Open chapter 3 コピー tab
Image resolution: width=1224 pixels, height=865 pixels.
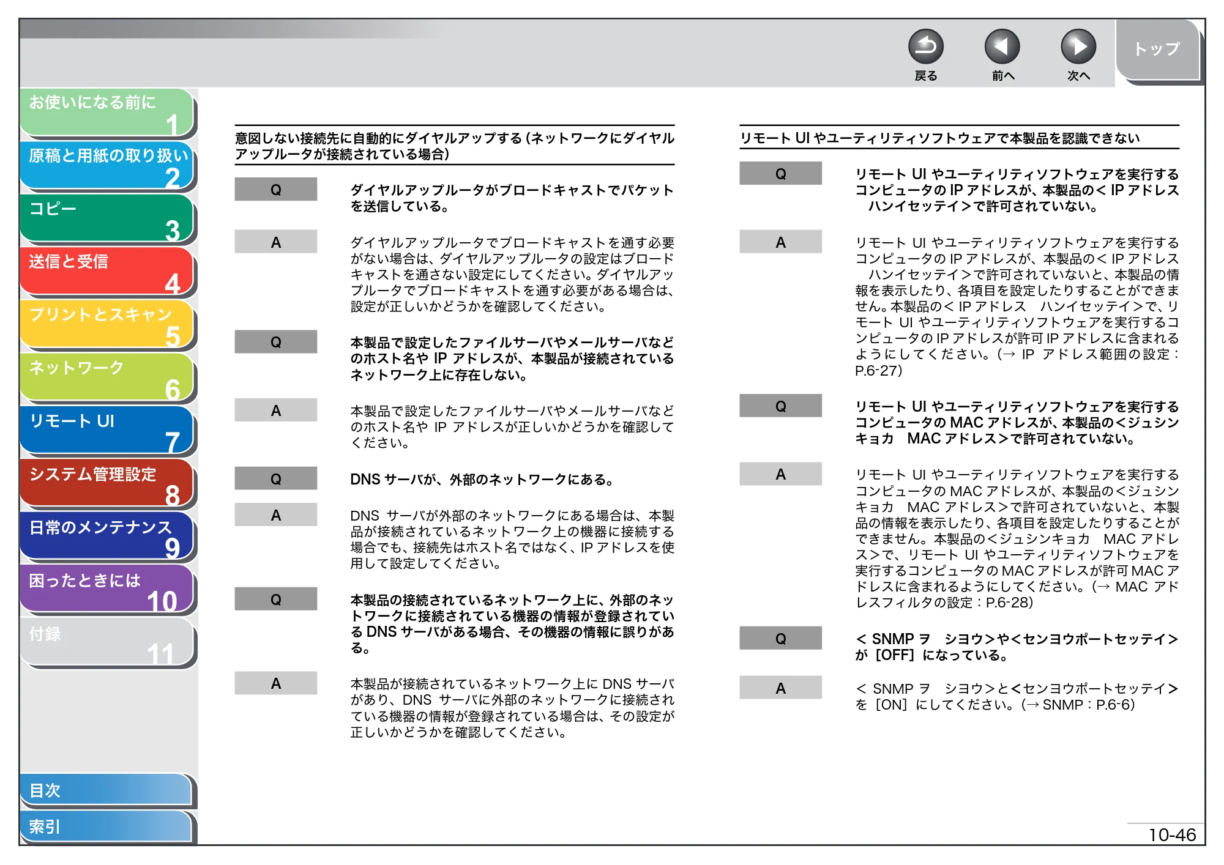pos(106,218)
